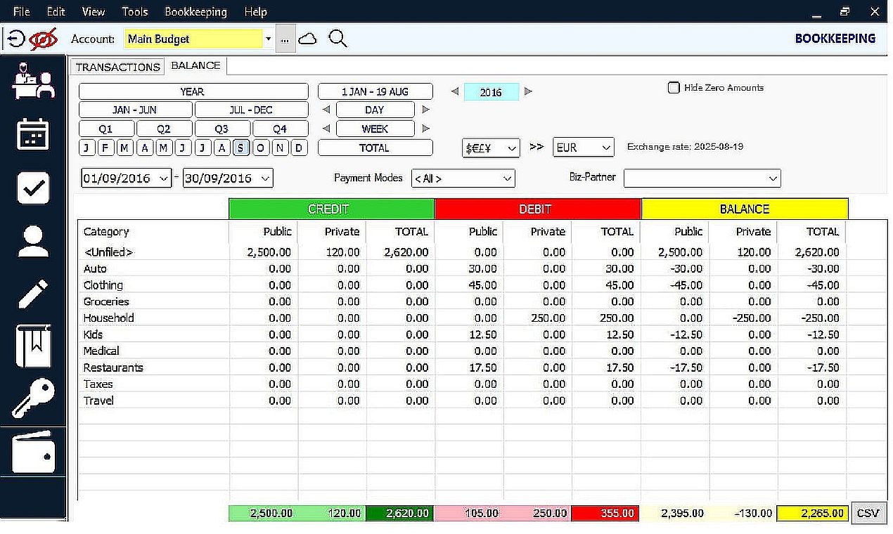Switch to the TRANSACTIONS tab

click(117, 66)
